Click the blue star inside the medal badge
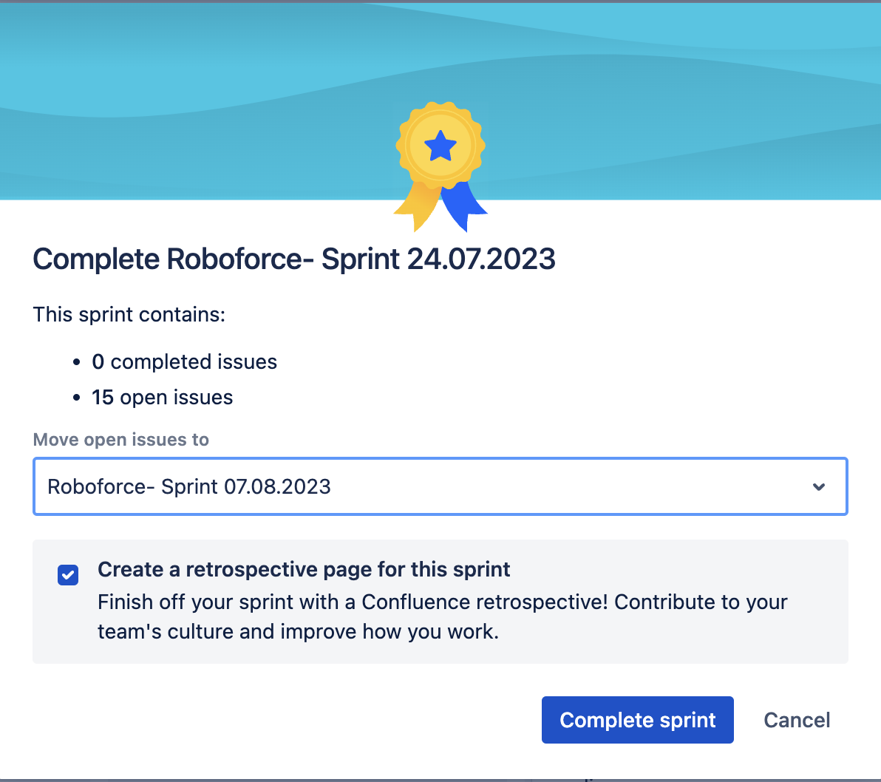This screenshot has width=881, height=782. pos(440,145)
